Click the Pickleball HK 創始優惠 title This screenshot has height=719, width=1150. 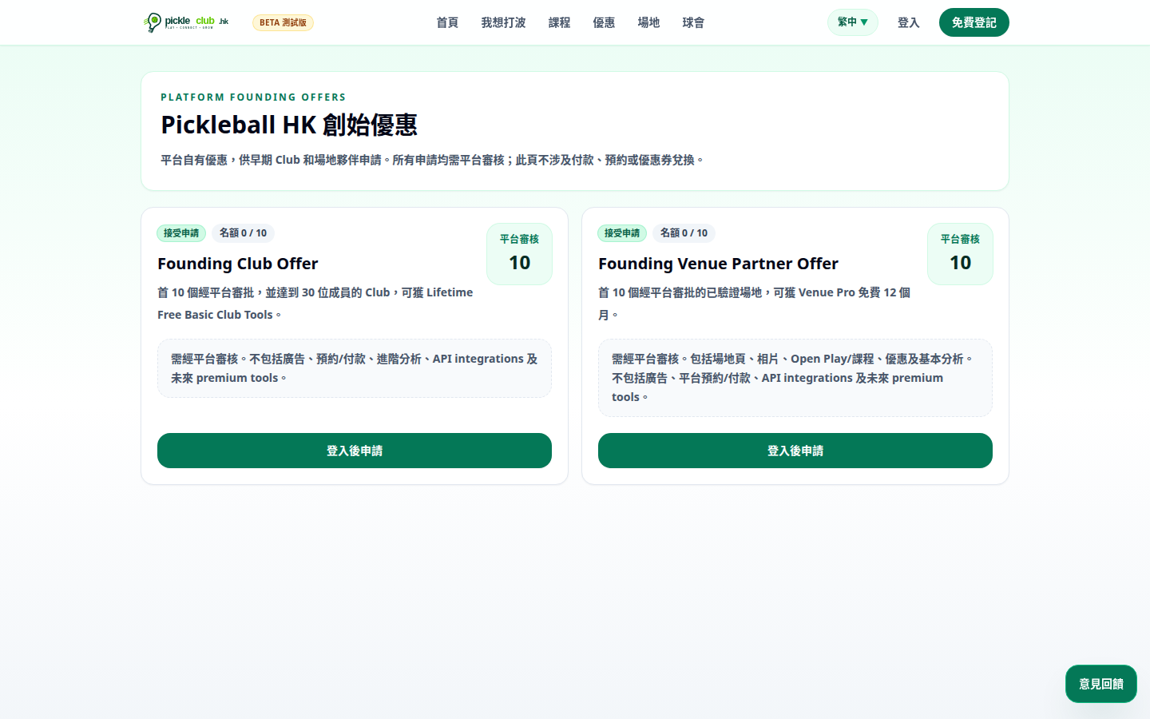[x=289, y=125]
